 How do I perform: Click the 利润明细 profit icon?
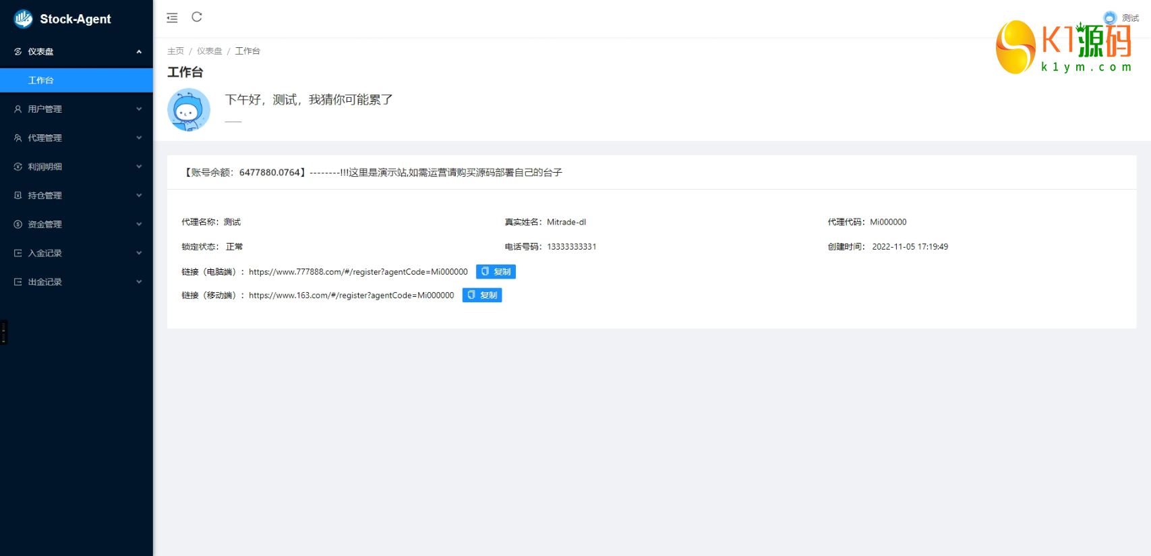point(18,167)
